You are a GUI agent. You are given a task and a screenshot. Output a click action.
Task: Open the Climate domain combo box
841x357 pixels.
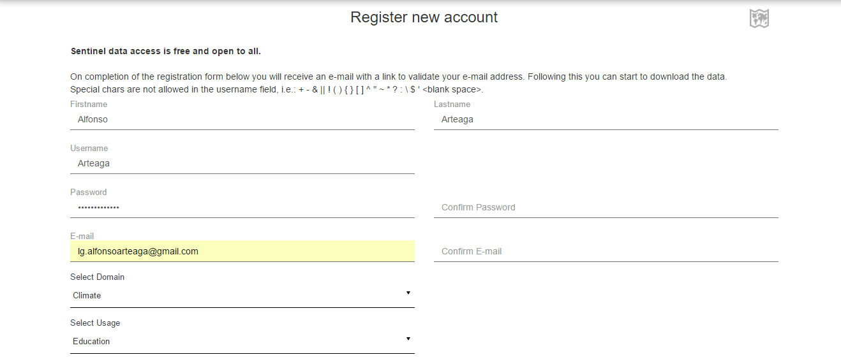click(x=236, y=295)
